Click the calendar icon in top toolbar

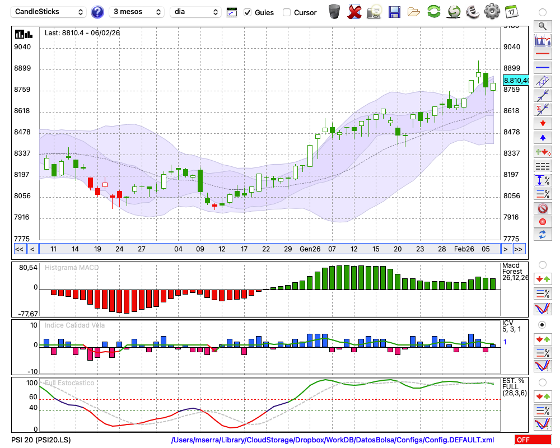tap(511, 12)
